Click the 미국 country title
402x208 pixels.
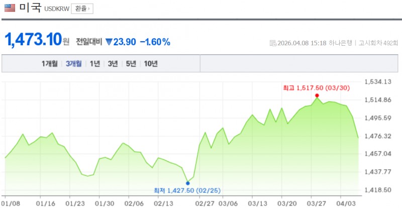(30, 9)
